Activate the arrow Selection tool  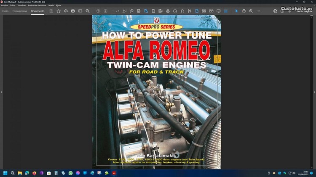[x=236, y=11]
